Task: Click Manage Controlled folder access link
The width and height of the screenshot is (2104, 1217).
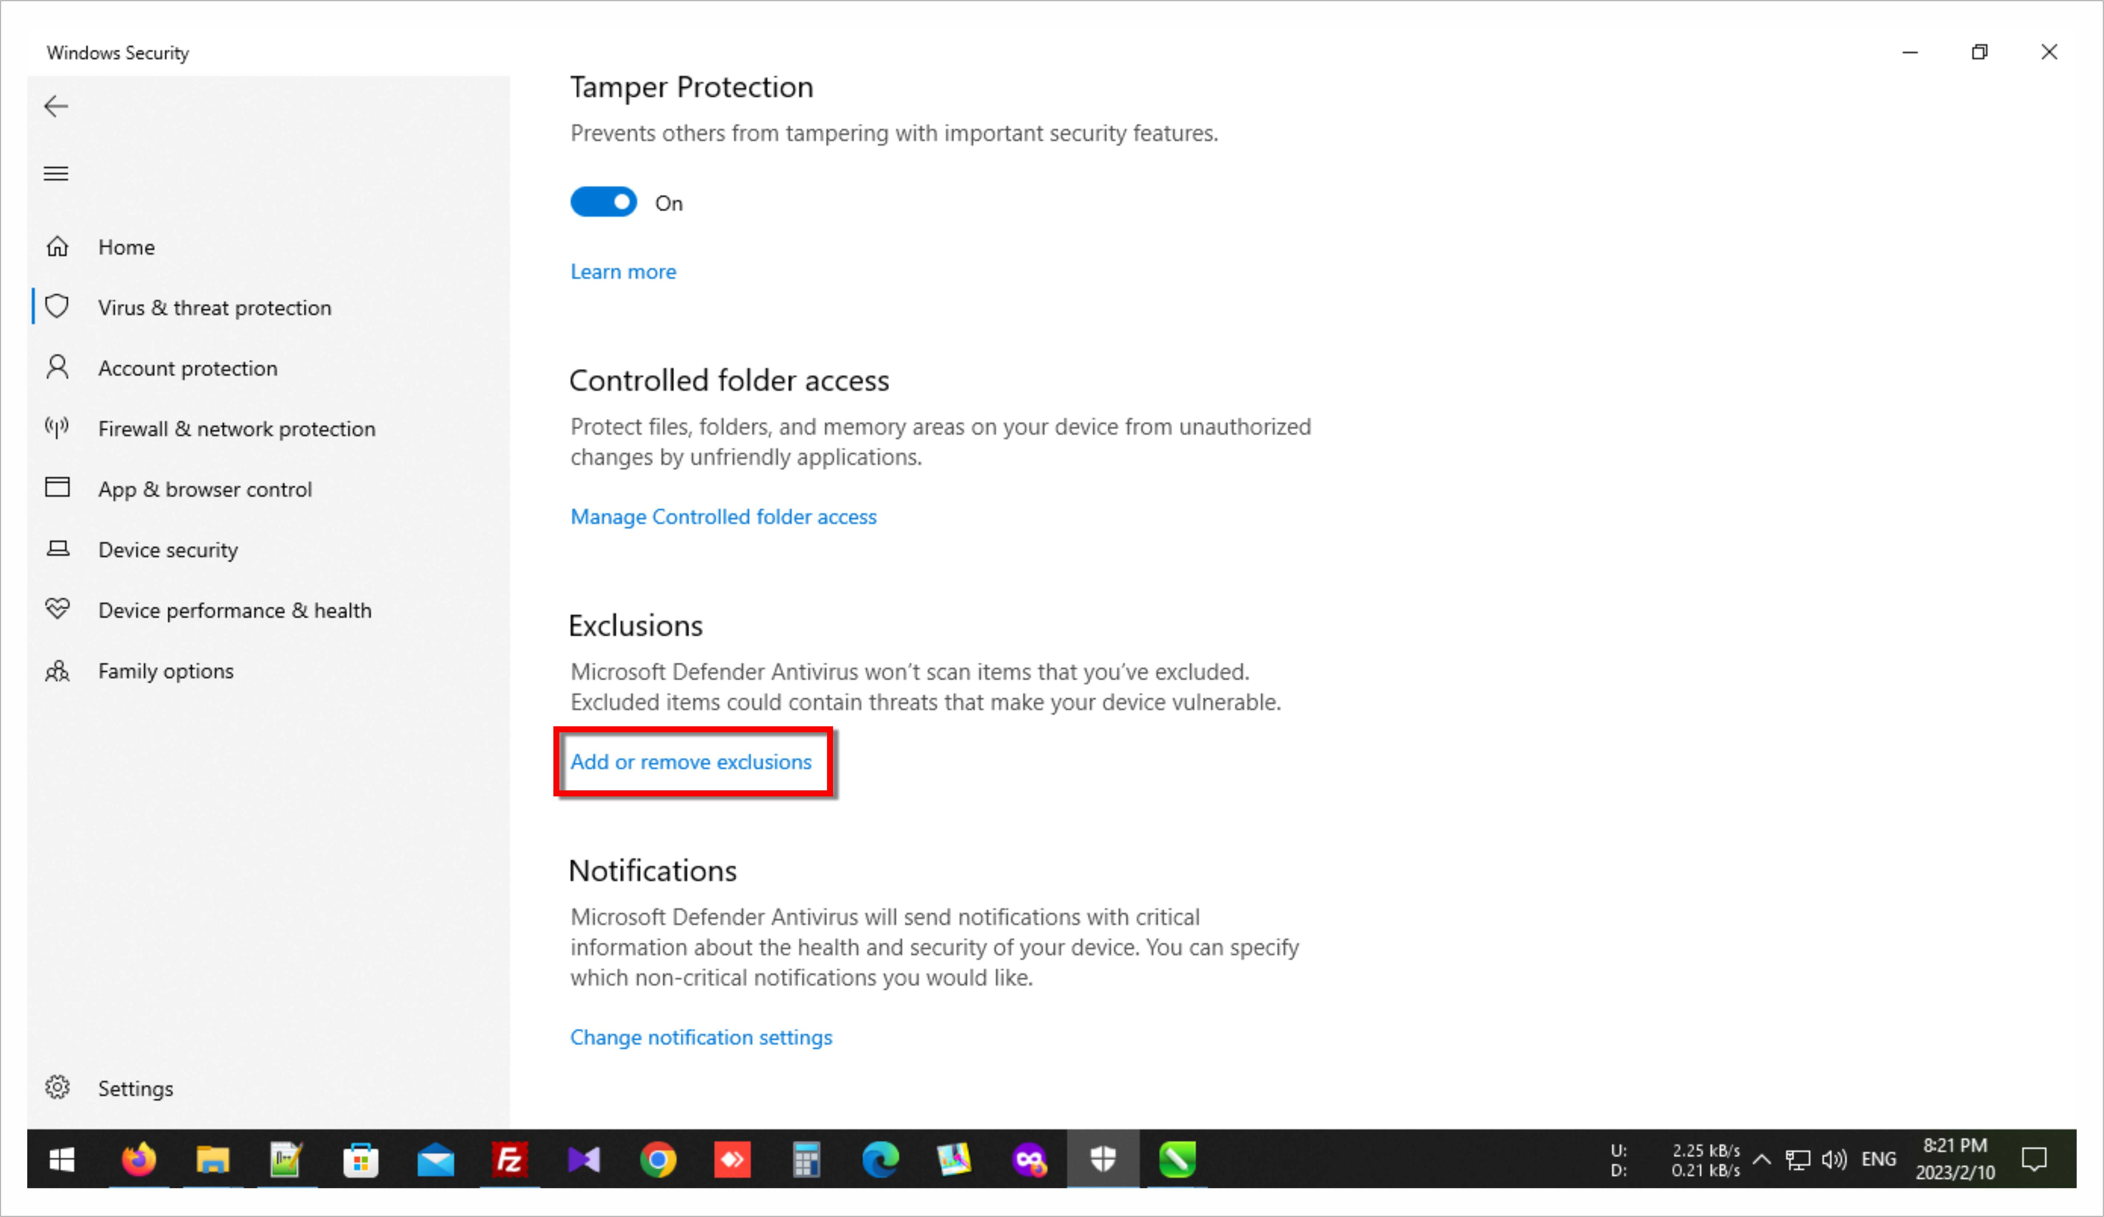Action: point(723,516)
